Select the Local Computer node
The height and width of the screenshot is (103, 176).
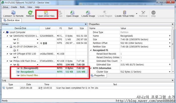17,32
